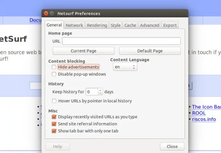The width and height of the screenshot is (221, 153).
Task: Open the ROOL link in browser window
Action: click(x=199, y=113)
